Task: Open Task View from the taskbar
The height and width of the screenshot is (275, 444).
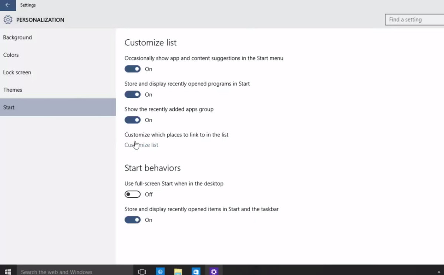Action: [142, 272]
